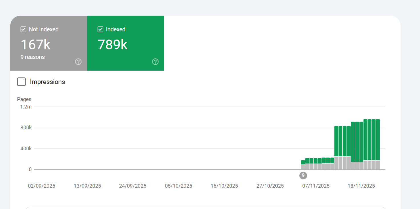420x209 pixels.
Task: Uncheck the Indexed checkbox
Action: click(x=100, y=29)
